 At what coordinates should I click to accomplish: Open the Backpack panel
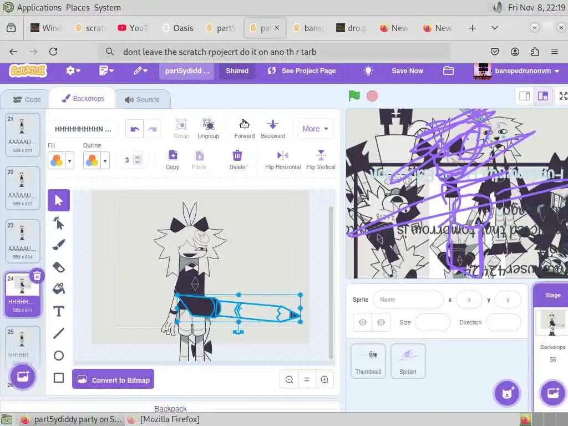coord(170,408)
